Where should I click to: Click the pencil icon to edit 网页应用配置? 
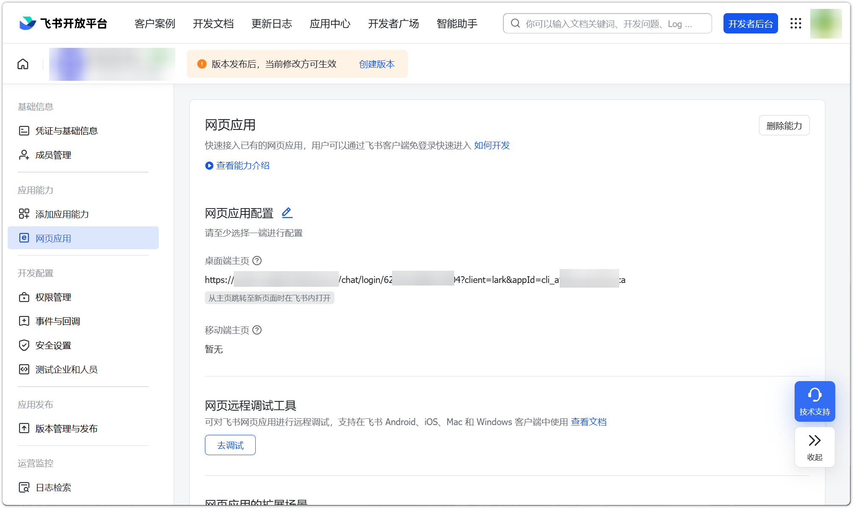tap(287, 213)
